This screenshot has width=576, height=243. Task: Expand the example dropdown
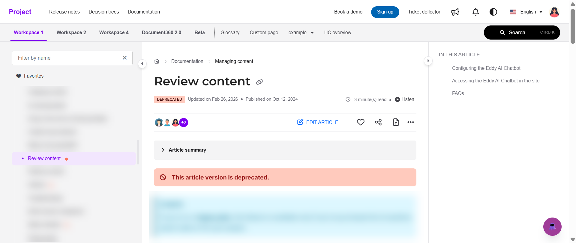tap(301, 32)
